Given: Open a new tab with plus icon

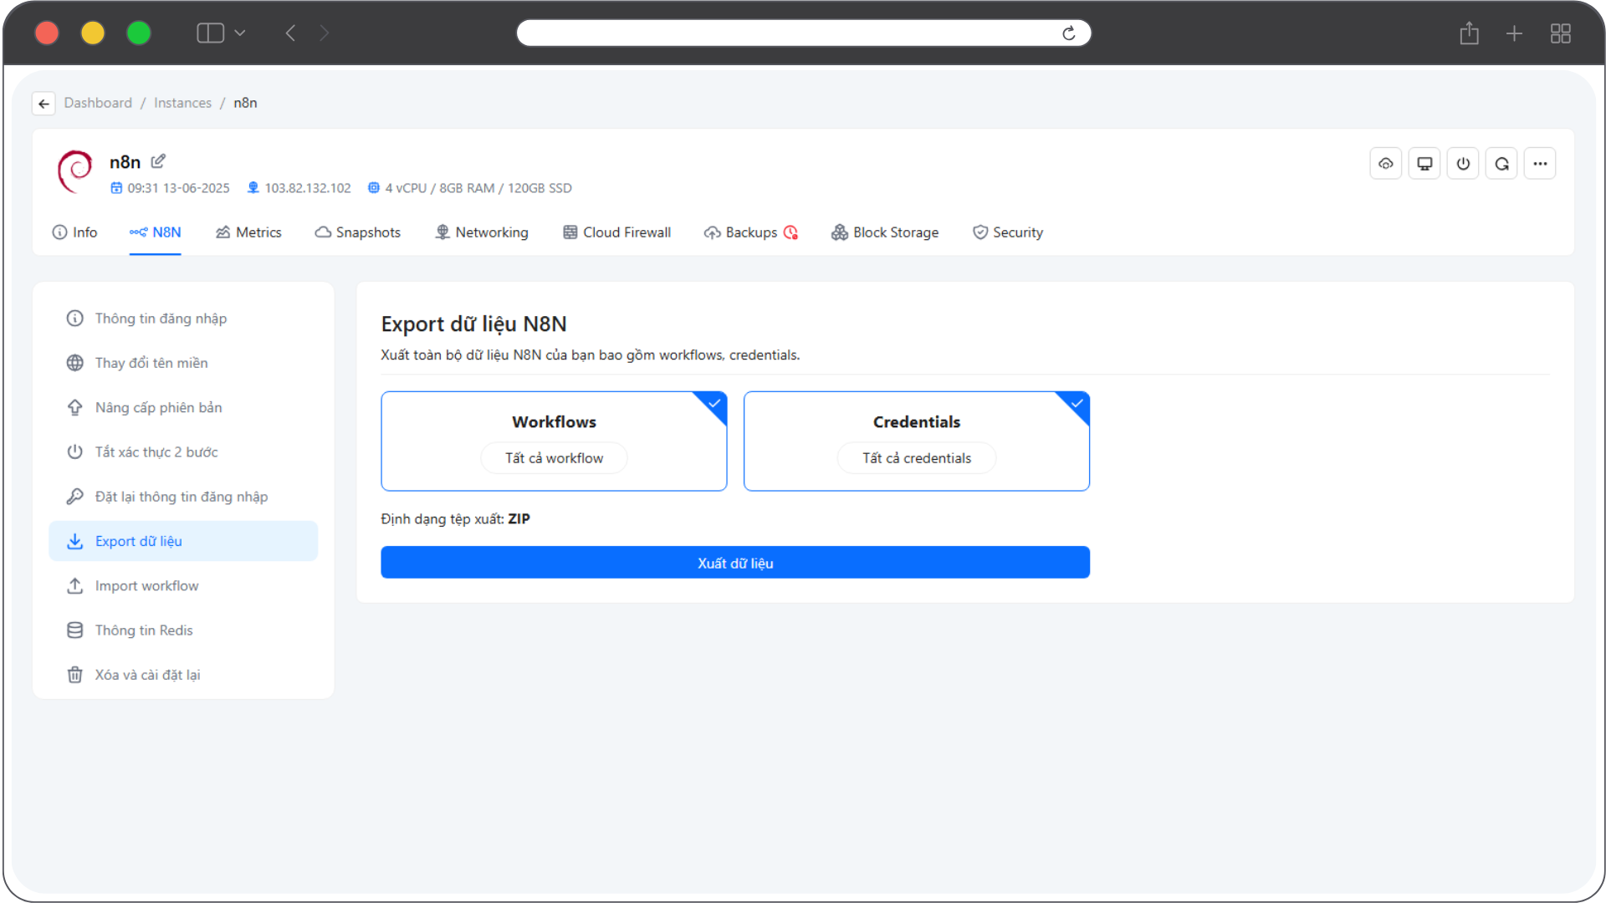Looking at the screenshot, I should point(1514,33).
